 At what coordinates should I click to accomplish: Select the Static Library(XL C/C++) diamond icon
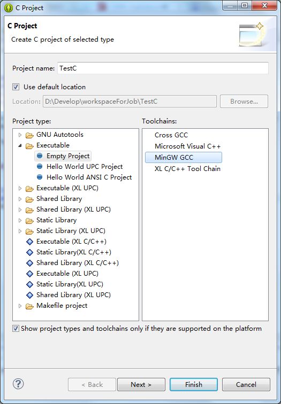pyautogui.click(x=29, y=252)
